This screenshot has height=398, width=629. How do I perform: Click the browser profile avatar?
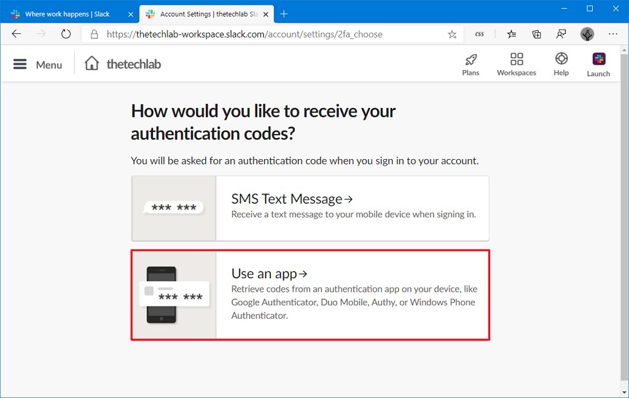coord(587,34)
